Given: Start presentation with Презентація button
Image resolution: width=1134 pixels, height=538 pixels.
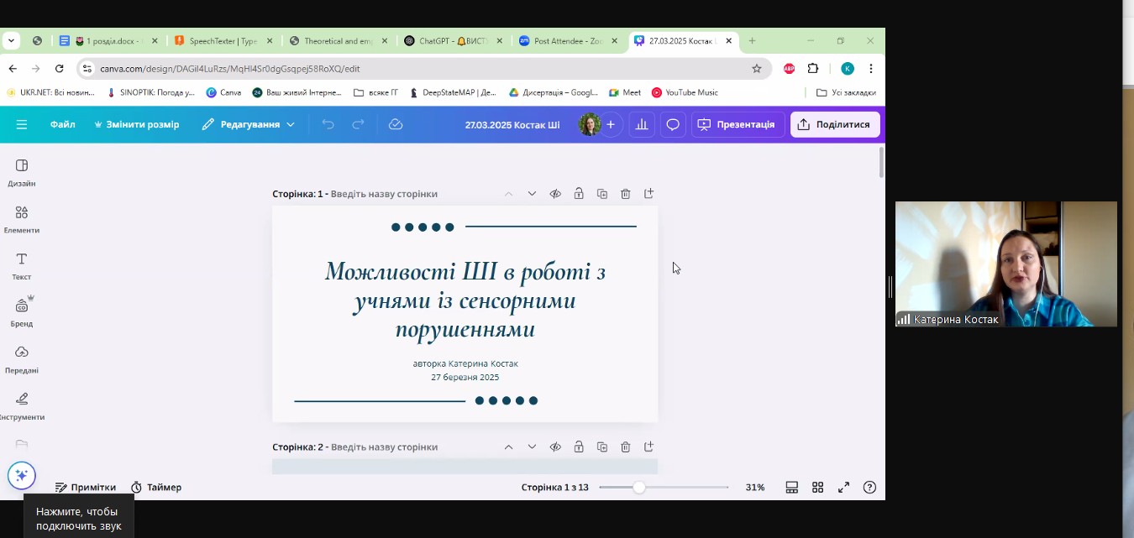Looking at the screenshot, I should click(x=737, y=124).
